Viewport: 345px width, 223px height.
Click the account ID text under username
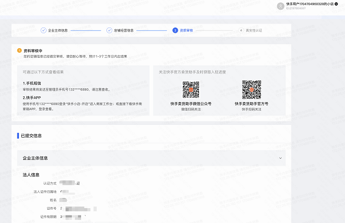[x=296, y=9]
